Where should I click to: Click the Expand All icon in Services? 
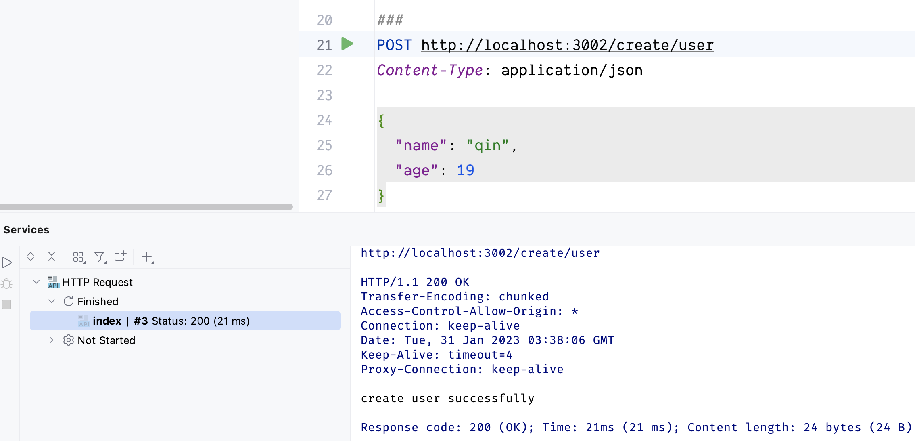[31, 257]
